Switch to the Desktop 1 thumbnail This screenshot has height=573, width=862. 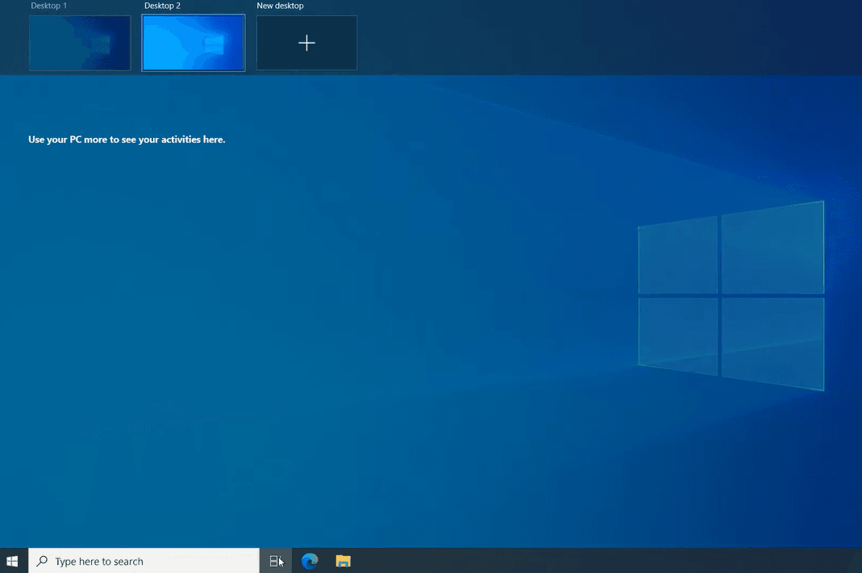(80, 43)
